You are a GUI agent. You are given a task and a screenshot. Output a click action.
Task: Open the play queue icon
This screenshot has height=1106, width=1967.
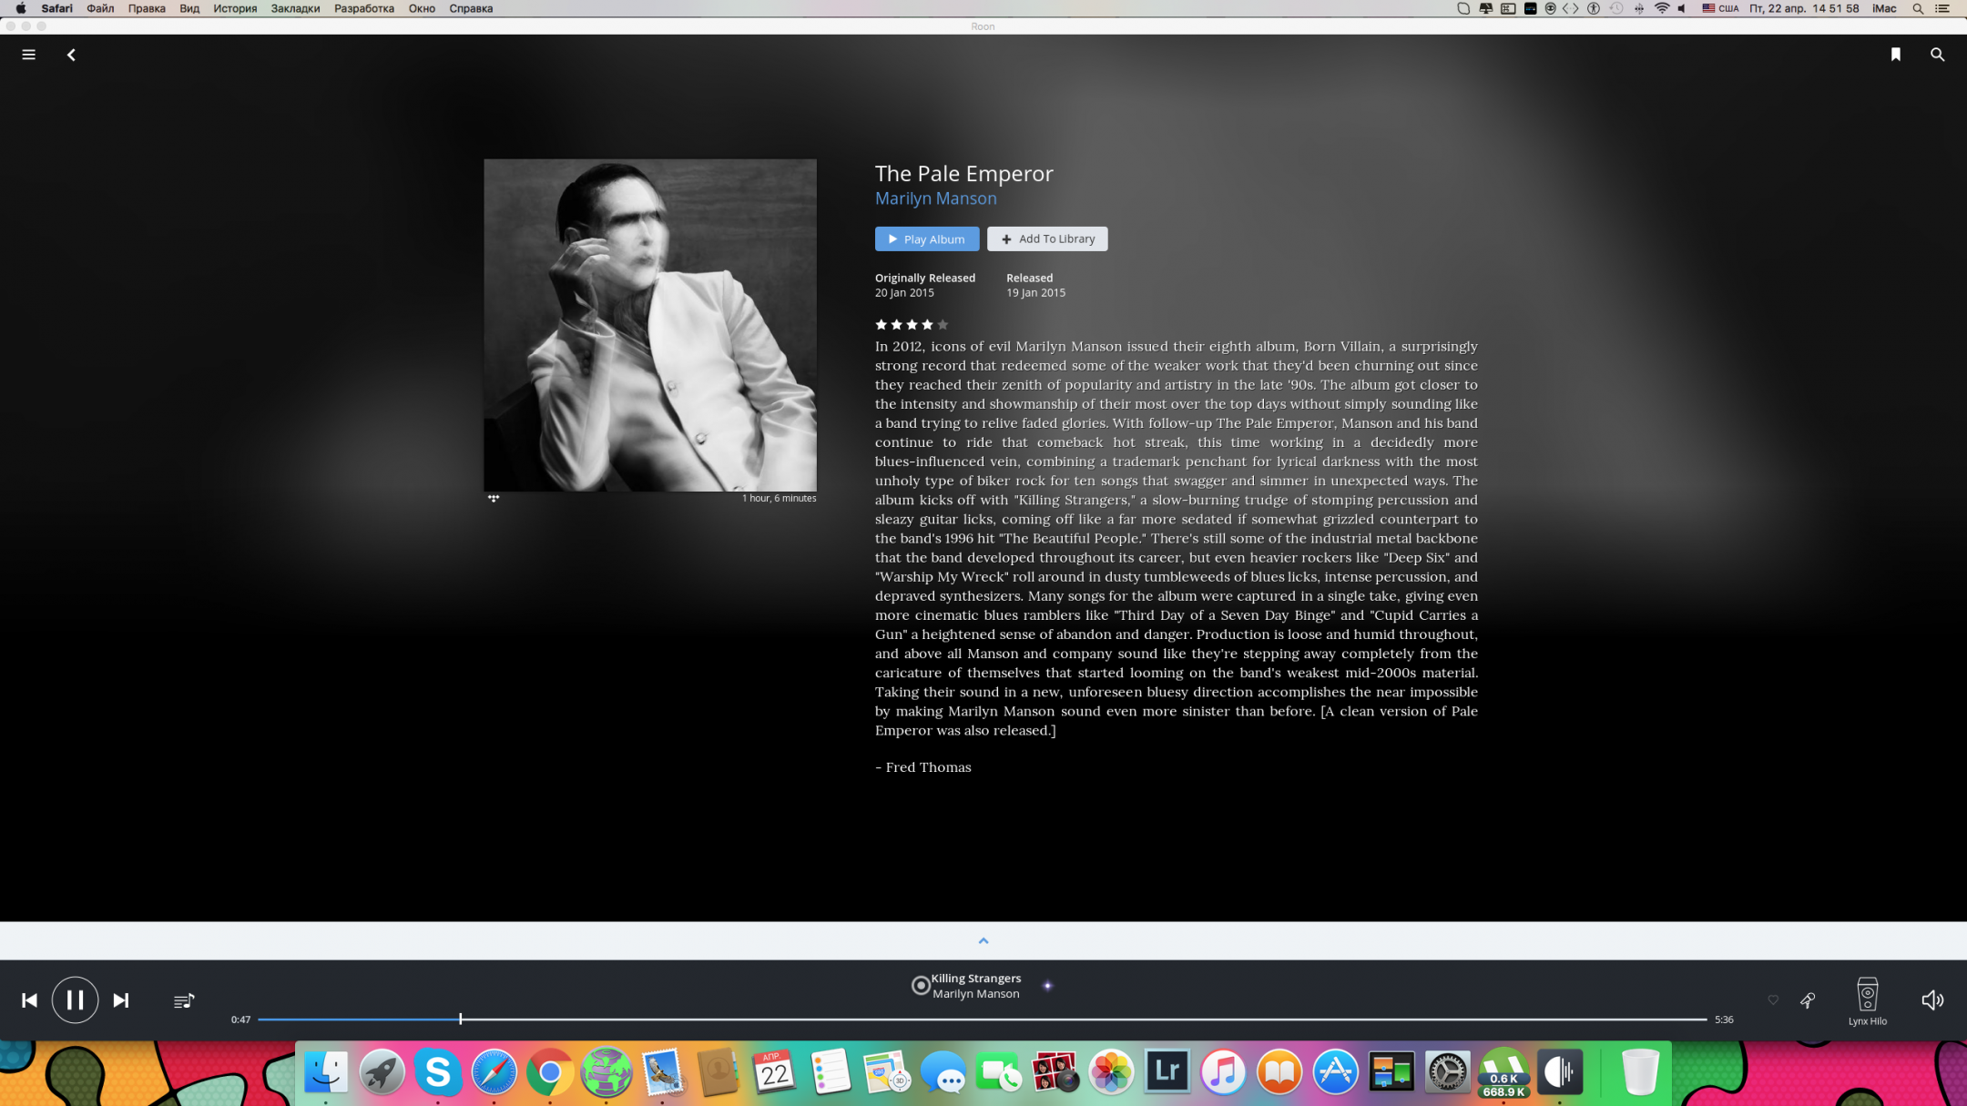184,1000
